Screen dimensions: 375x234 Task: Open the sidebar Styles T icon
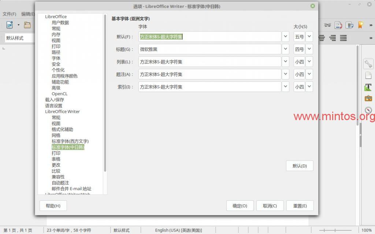[x=368, y=87]
